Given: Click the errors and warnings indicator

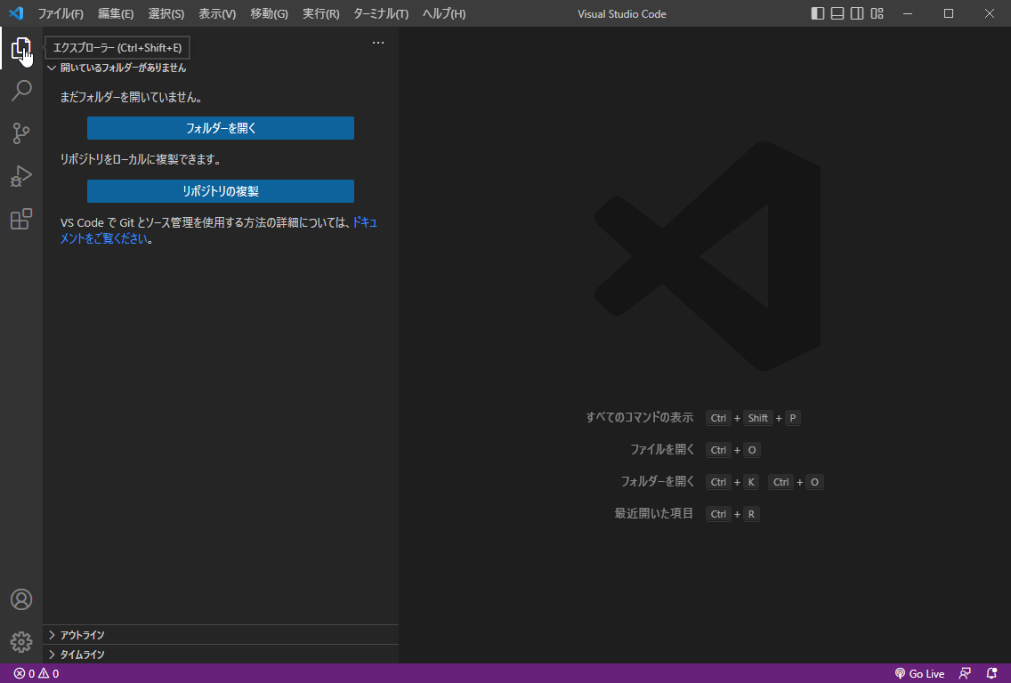Looking at the screenshot, I should 36,673.
